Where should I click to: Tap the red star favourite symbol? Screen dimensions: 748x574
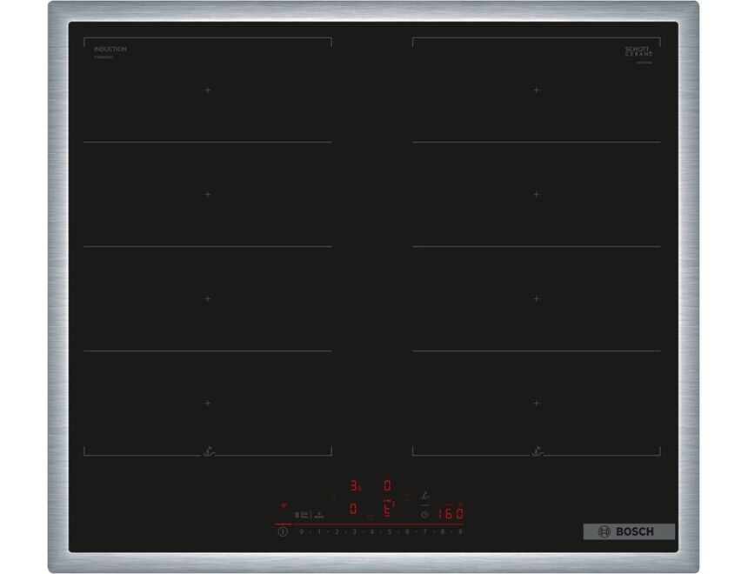(x=371, y=516)
